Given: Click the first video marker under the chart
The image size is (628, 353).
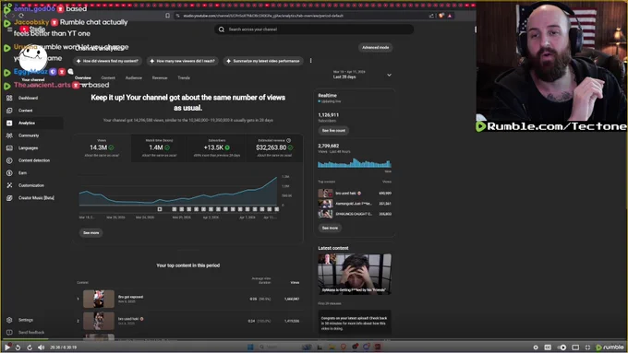Looking at the screenshot, I should coord(160,209).
